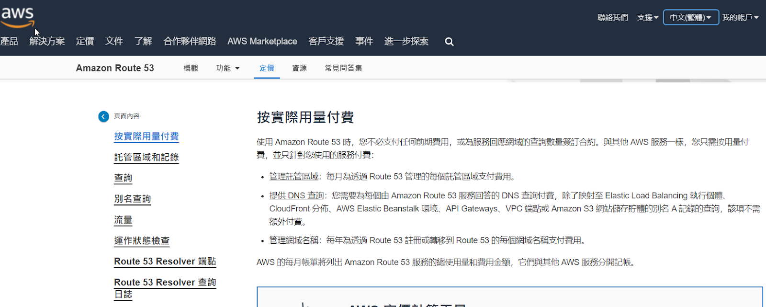Switch to the 概觀 tab

(191, 68)
